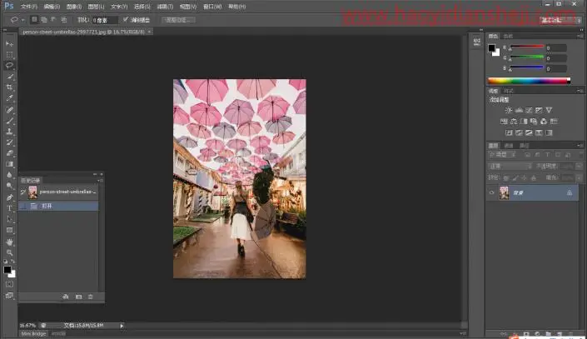Select the Rectangular Marquee tool
Image resolution: width=587 pixels, height=339 pixels.
coord(9,55)
